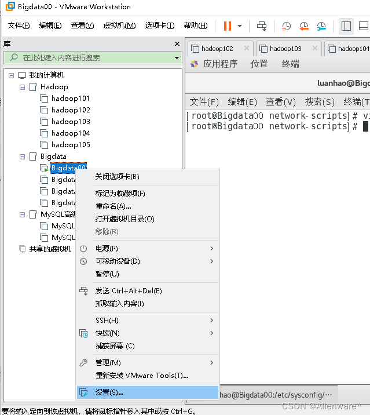Open the guest 终端 menu
370x415 pixels.
[291, 64]
